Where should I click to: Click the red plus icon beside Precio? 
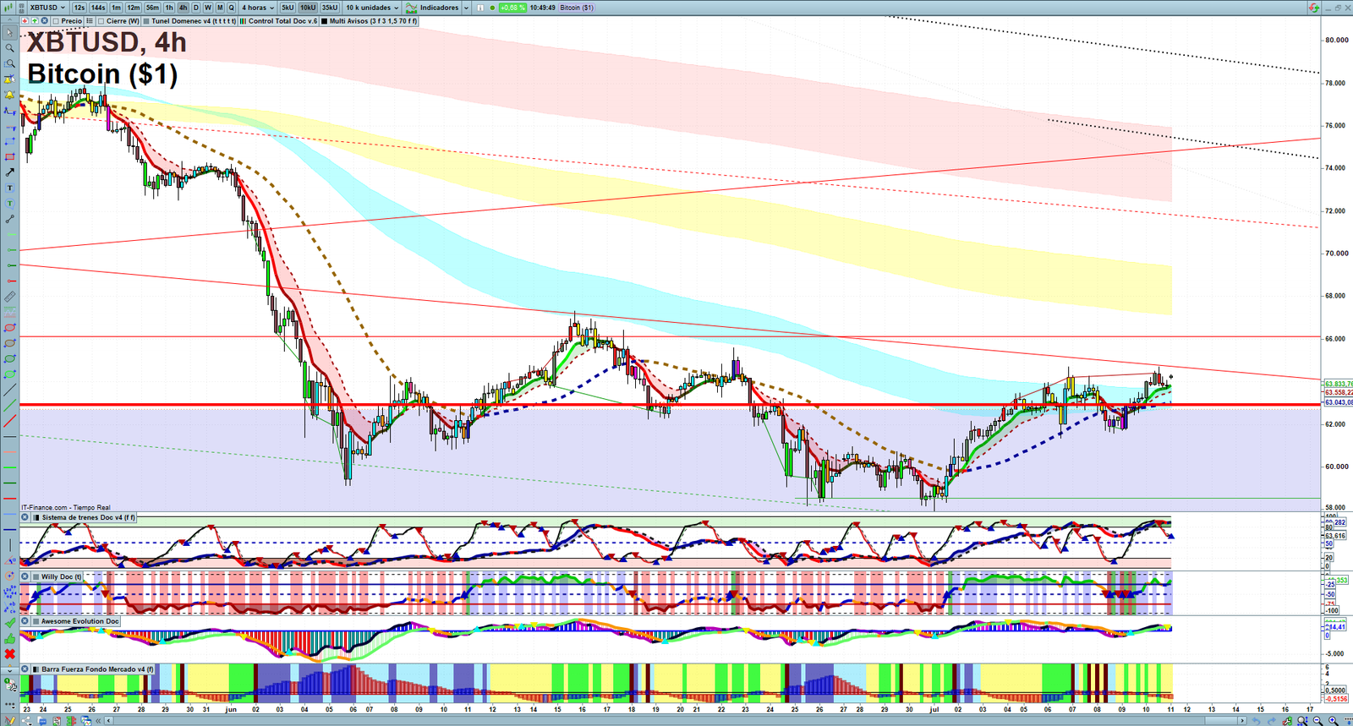click(x=25, y=20)
